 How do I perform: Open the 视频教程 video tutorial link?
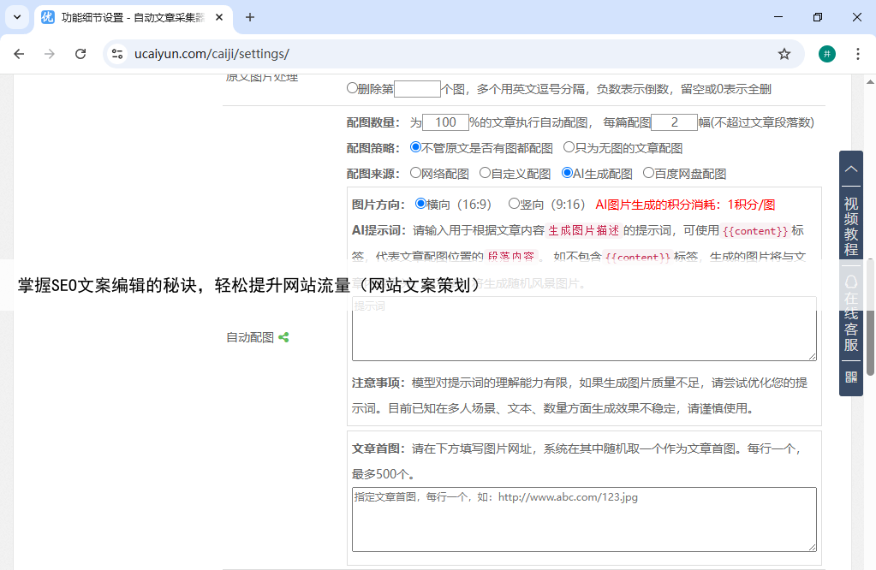(x=851, y=226)
